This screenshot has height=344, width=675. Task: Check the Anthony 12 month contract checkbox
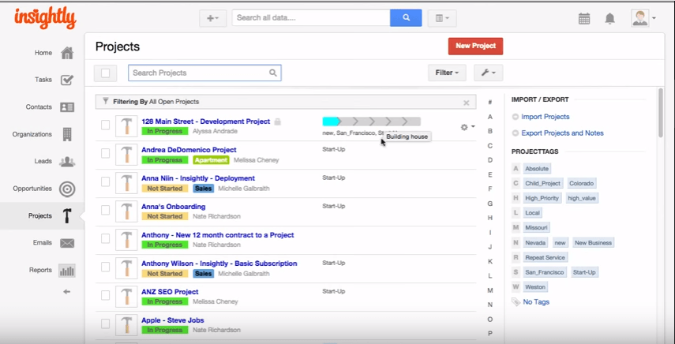pyautogui.click(x=106, y=238)
